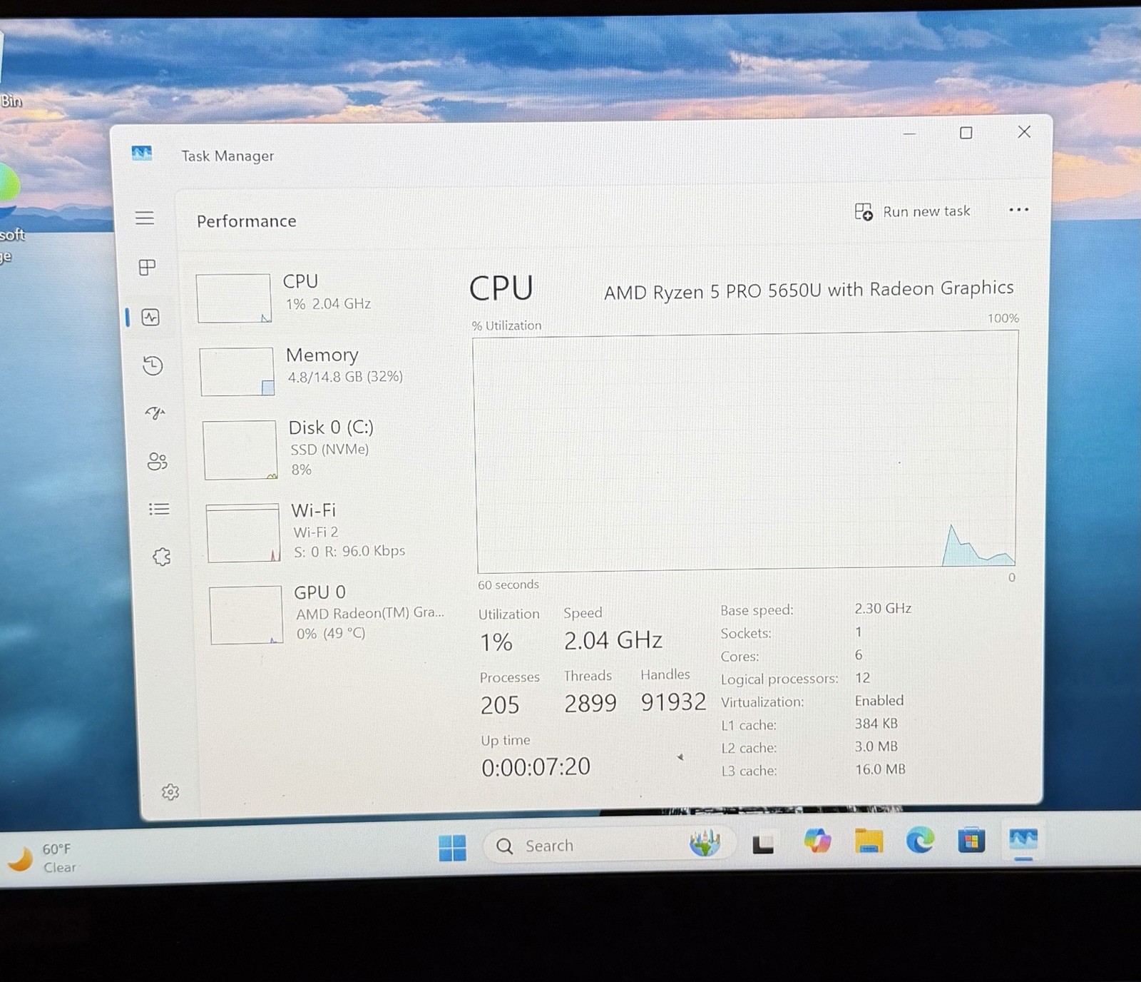Open the App history page icon
This screenshot has width=1141, height=982.
pos(153,366)
